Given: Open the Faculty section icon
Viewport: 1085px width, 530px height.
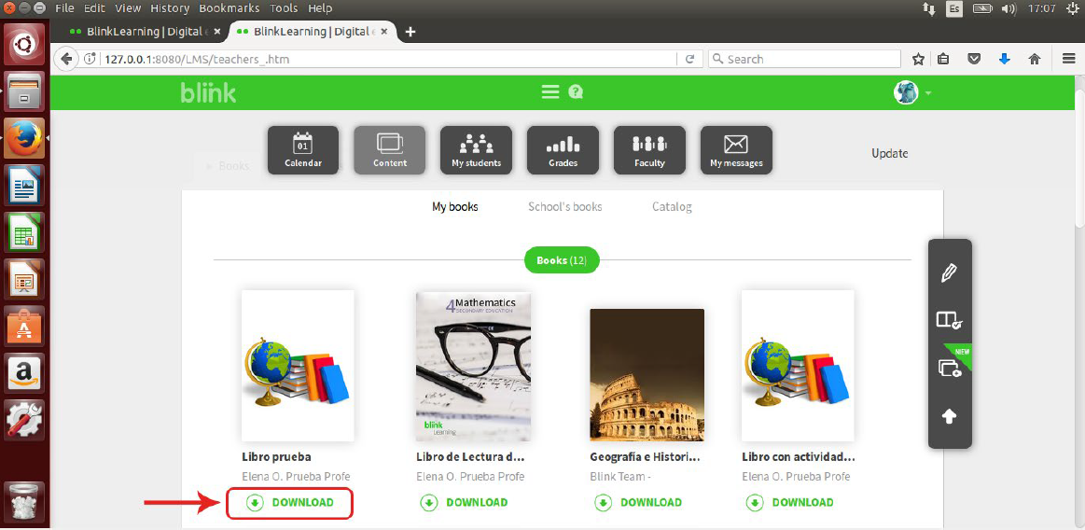Looking at the screenshot, I should [649, 150].
